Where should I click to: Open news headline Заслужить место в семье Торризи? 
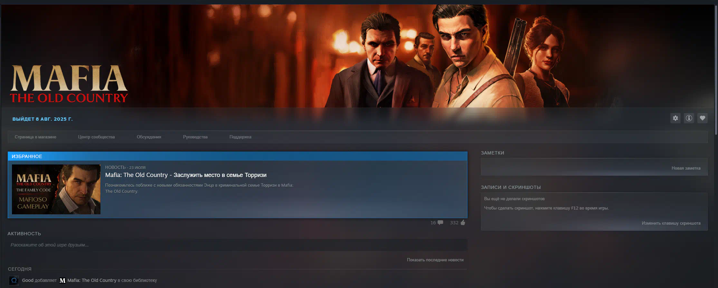(186, 175)
